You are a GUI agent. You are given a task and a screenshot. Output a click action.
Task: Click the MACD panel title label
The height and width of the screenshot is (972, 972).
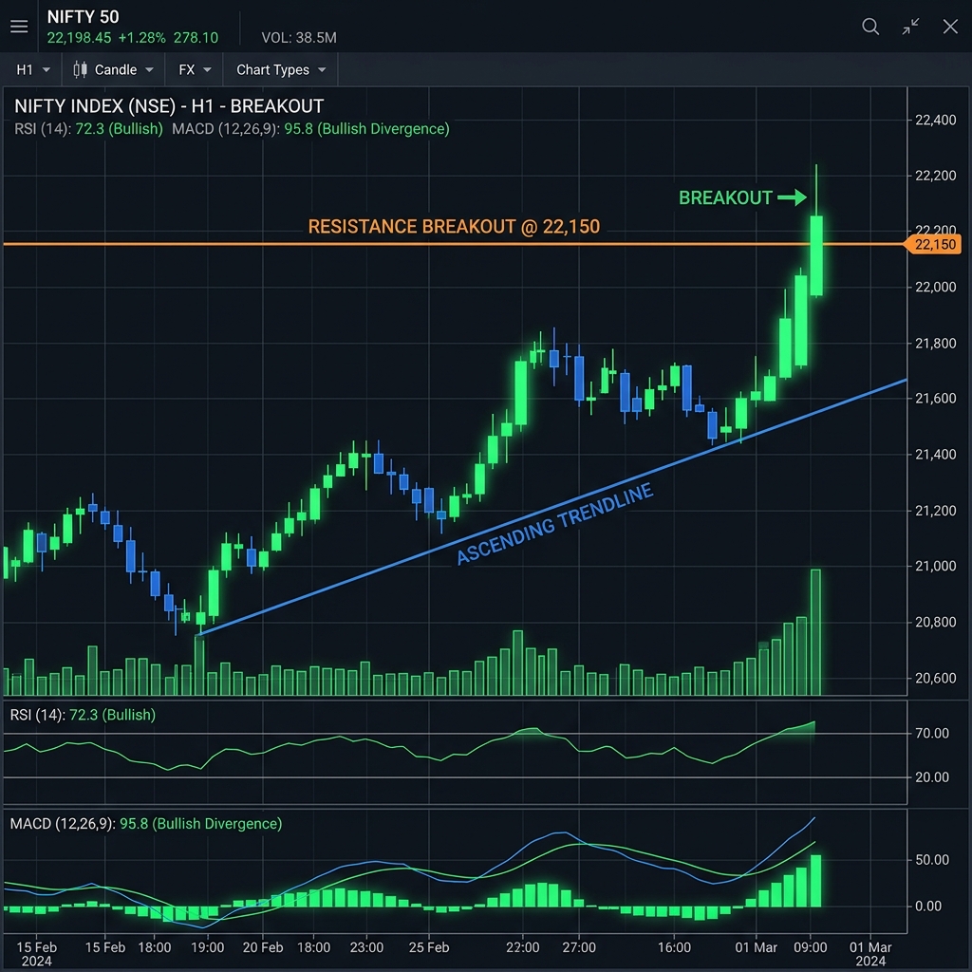coord(145,824)
